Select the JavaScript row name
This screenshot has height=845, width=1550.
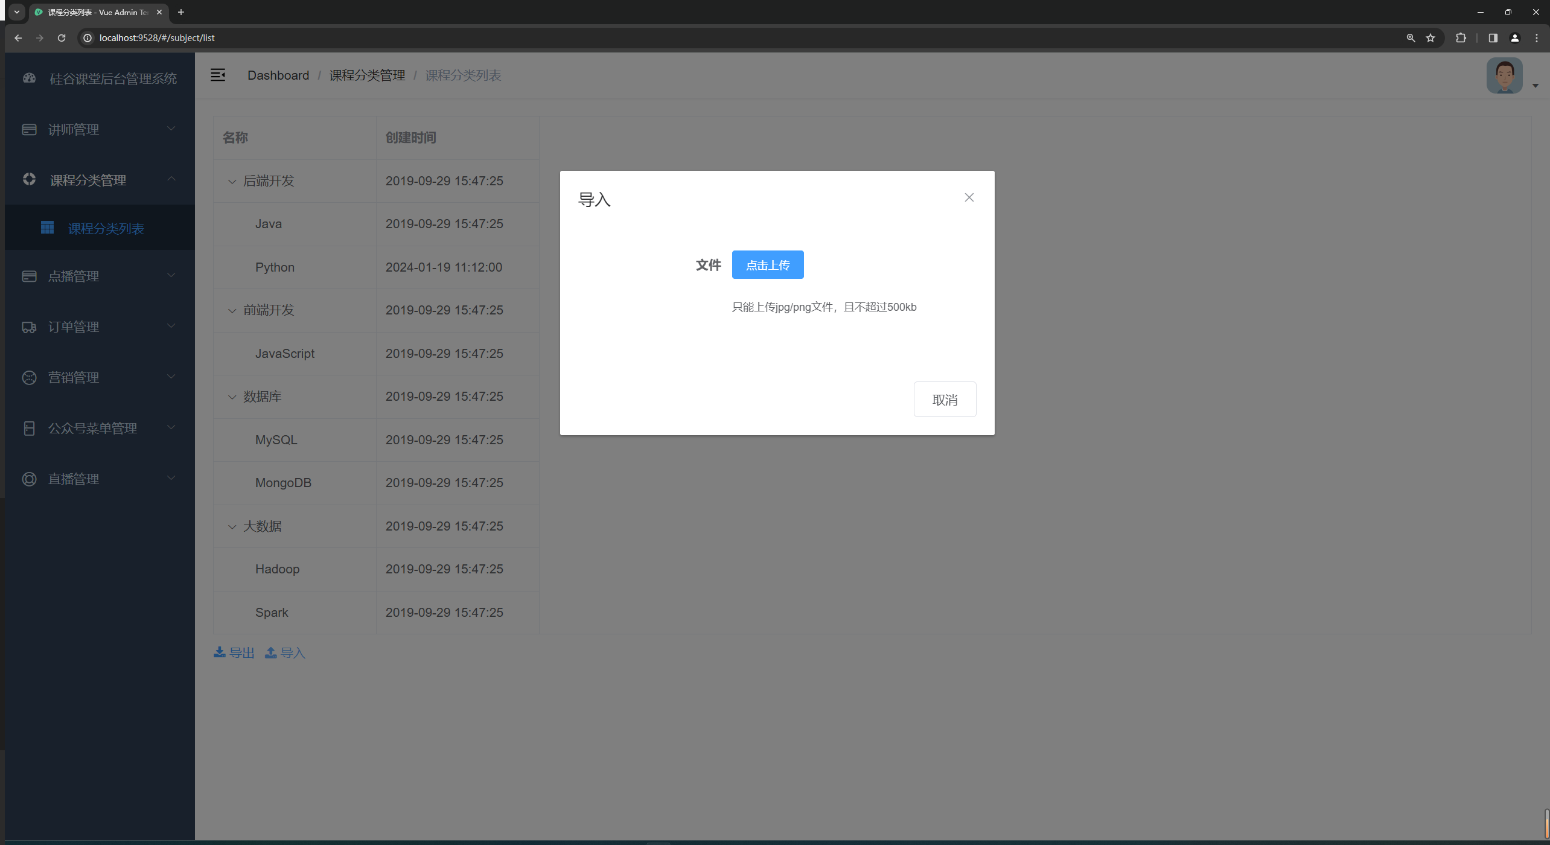click(x=285, y=353)
